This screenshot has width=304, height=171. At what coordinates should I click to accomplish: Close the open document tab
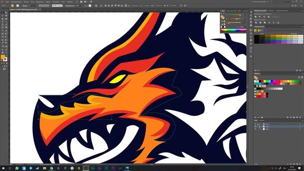40,9
